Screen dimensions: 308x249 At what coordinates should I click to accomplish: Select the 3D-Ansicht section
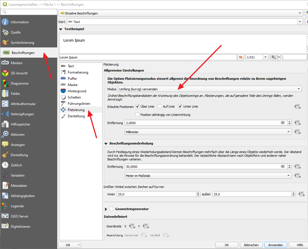19,73
